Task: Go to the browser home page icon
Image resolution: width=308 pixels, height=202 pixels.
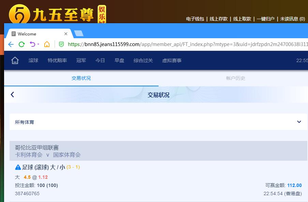Action: pyautogui.click(x=47, y=44)
